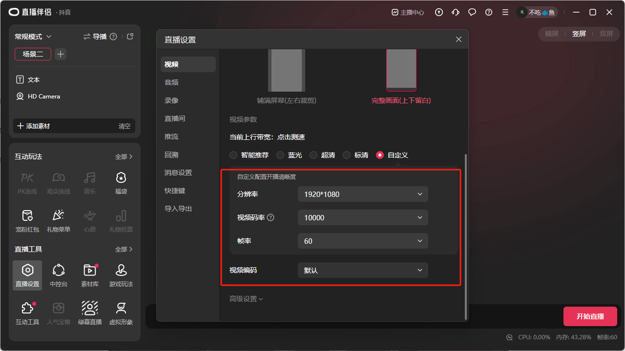Switch to the 消息设置 tab
625x351 pixels.
(x=188, y=173)
